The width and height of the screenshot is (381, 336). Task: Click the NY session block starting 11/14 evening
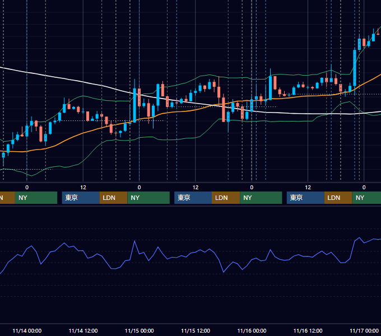click(148, 198)
